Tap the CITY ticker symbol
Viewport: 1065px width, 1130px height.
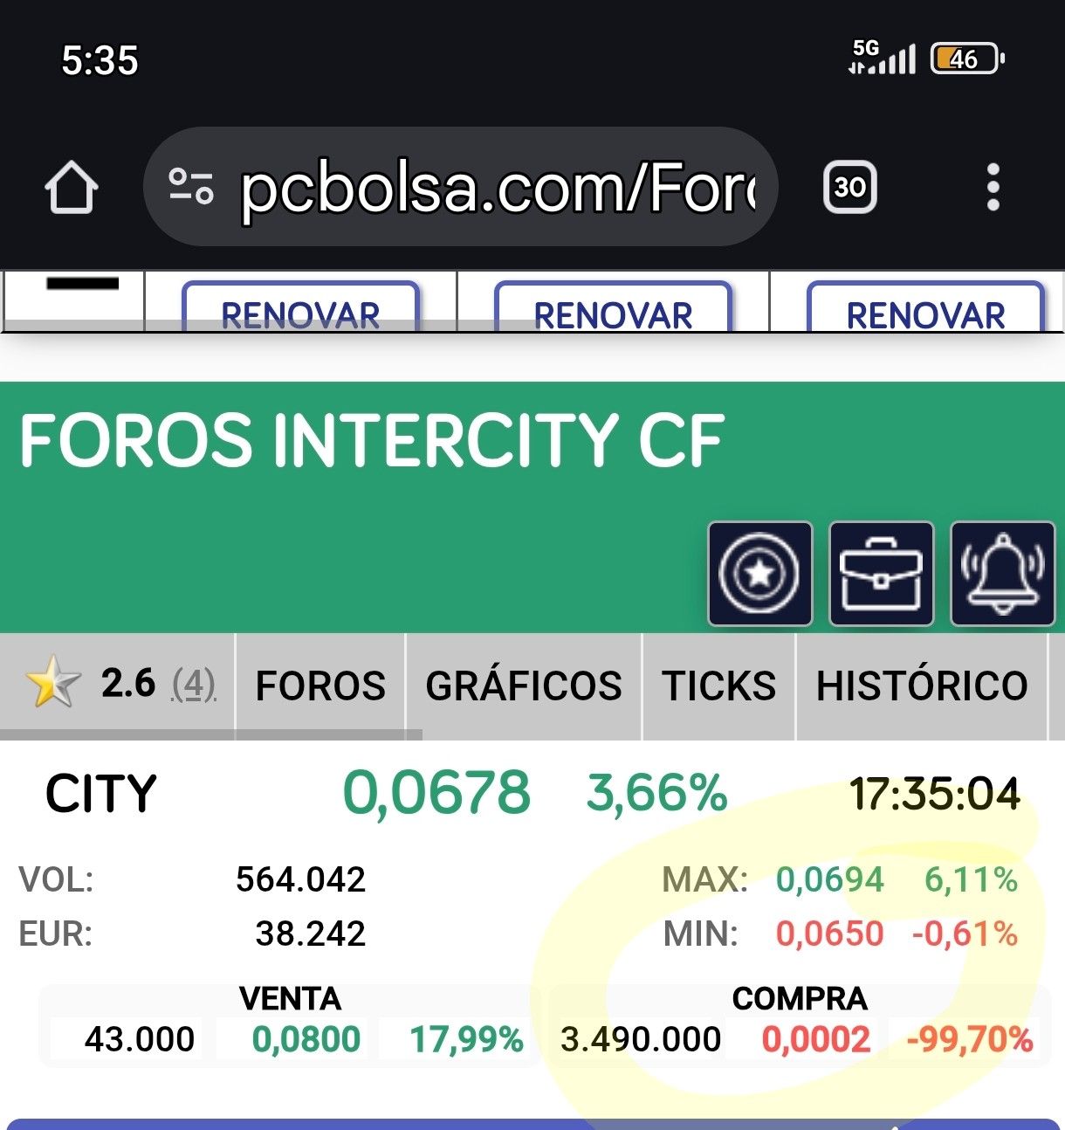(x=101, y=794)
